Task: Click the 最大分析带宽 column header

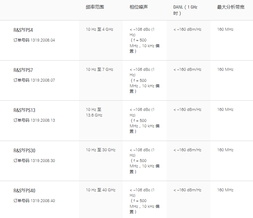Action: point(231,7)
